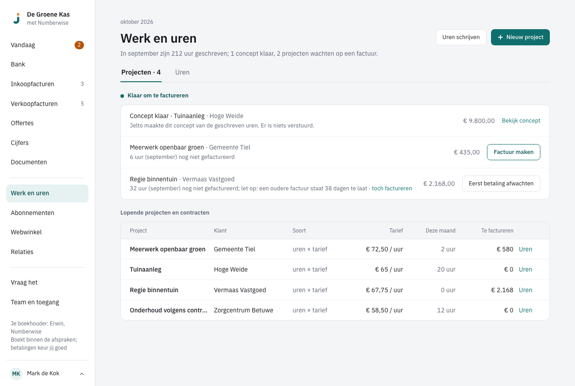Open Team en toegang settings

coord(47,302)
